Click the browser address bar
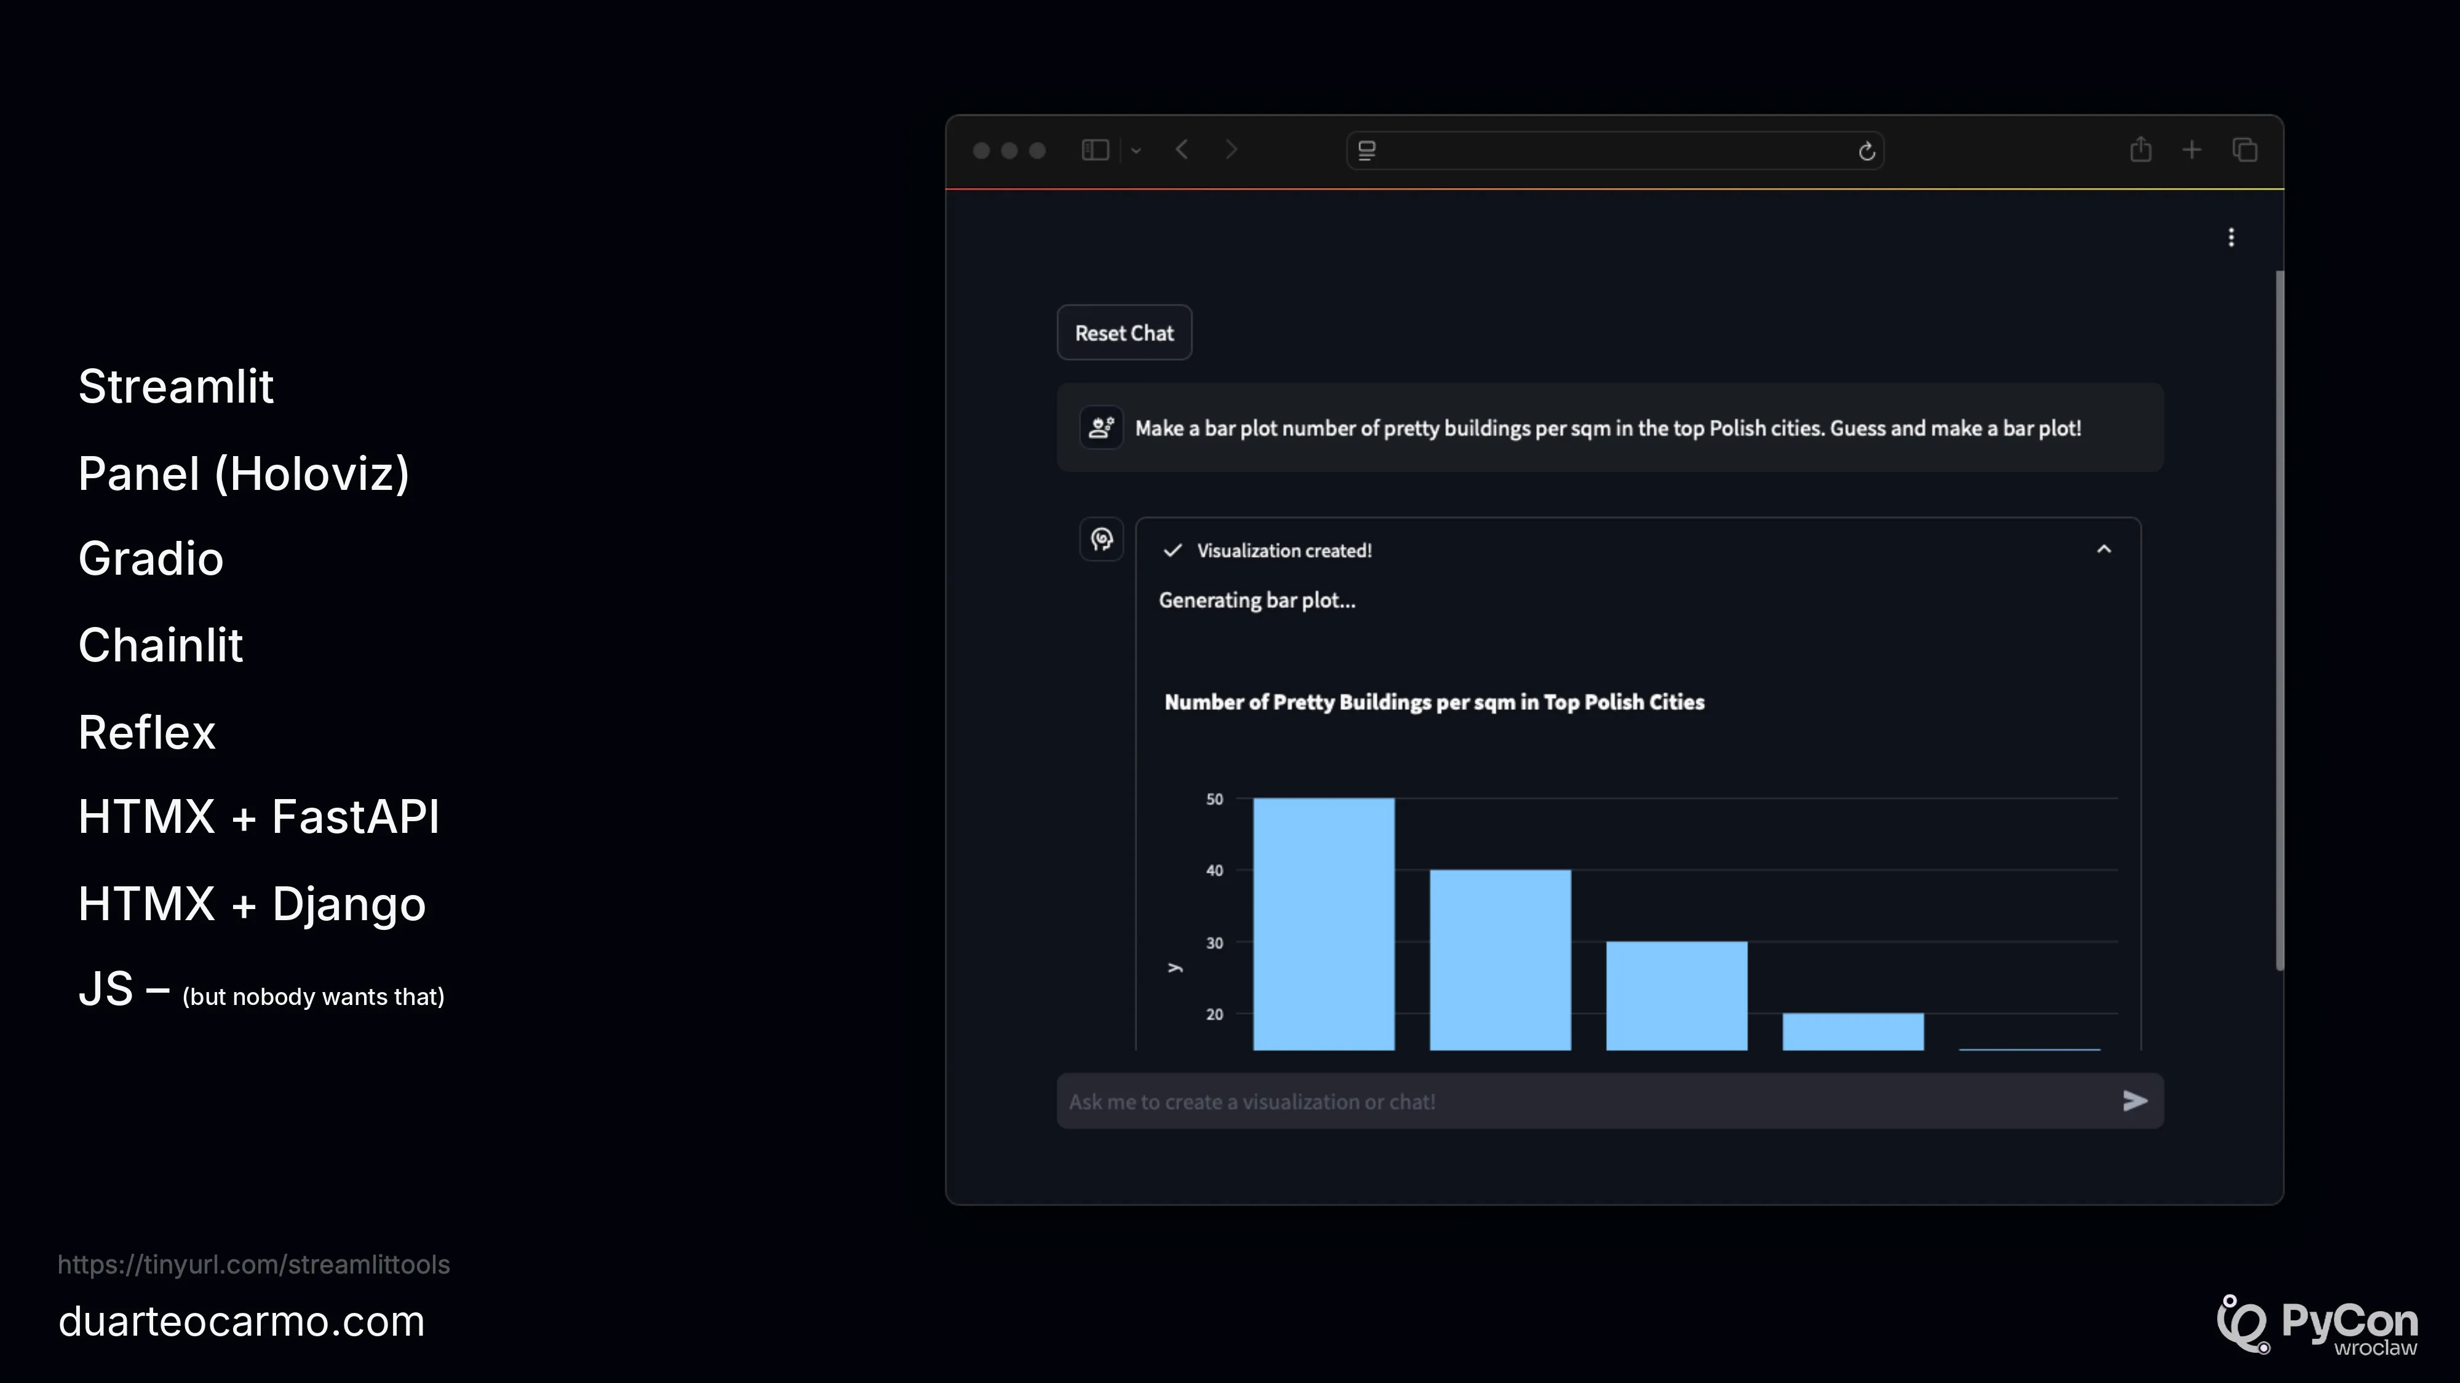 coord(1614,151)
